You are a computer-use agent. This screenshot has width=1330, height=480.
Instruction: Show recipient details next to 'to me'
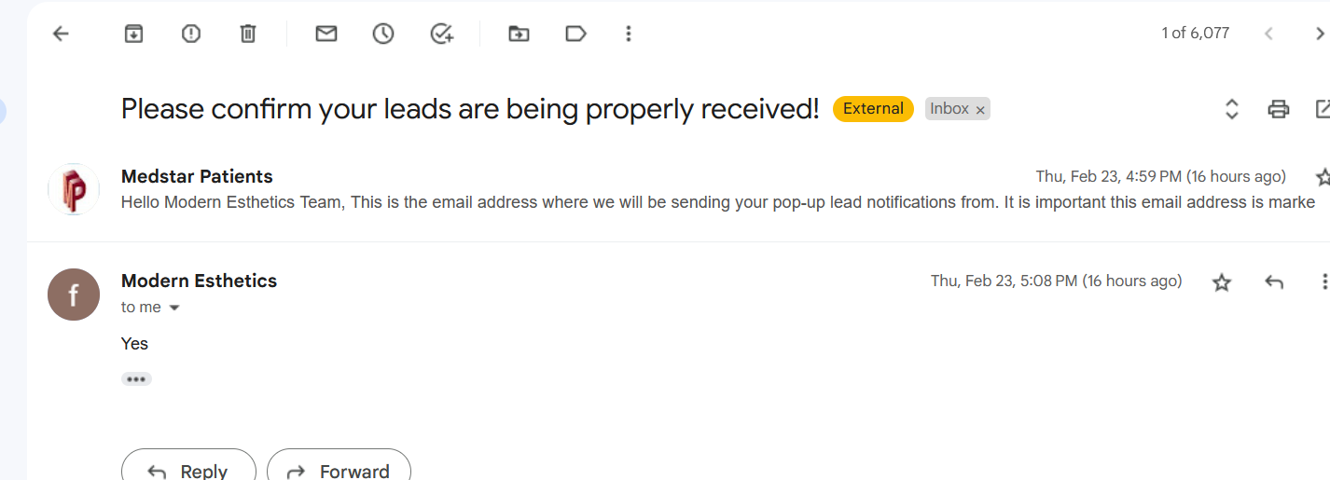[173, 308]
